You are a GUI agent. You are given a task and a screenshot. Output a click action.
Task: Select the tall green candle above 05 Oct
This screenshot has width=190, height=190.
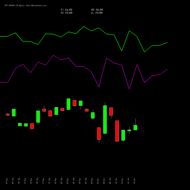pos(105,119)
